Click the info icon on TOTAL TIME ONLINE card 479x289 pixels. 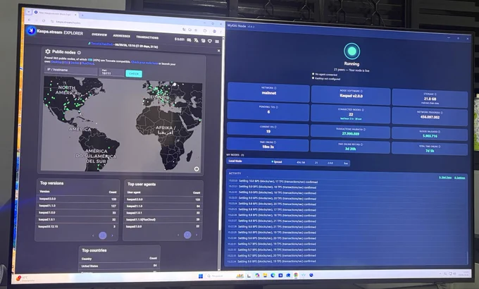(x=440, y=147)
